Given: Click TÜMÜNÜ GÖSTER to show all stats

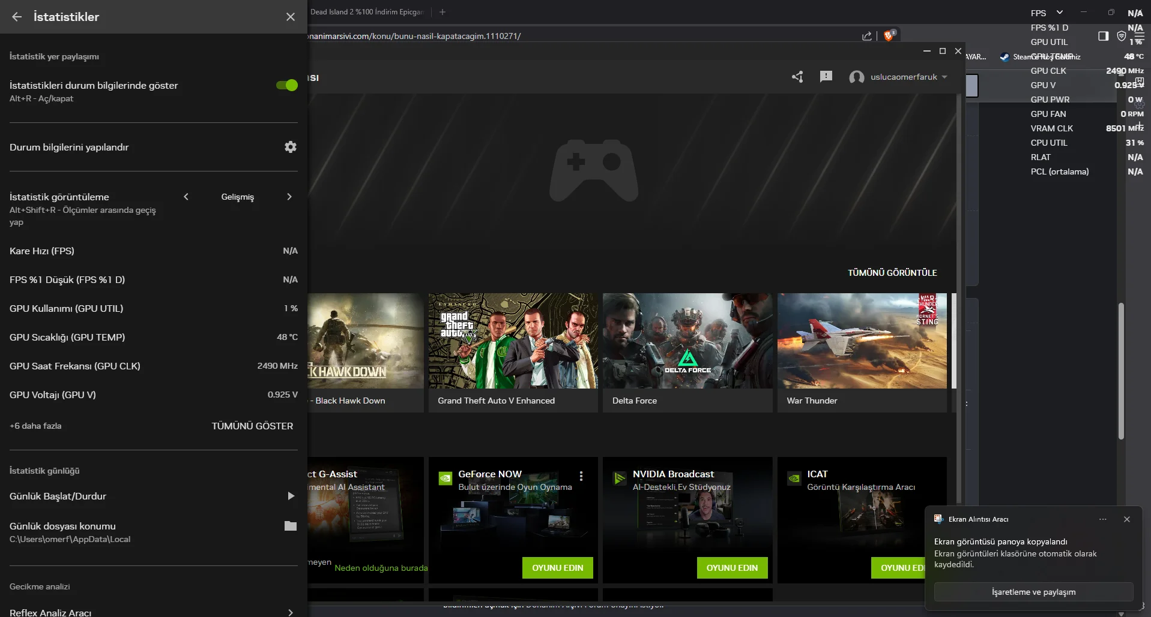Looking at the screenshot, I should [x=252, y=426].
